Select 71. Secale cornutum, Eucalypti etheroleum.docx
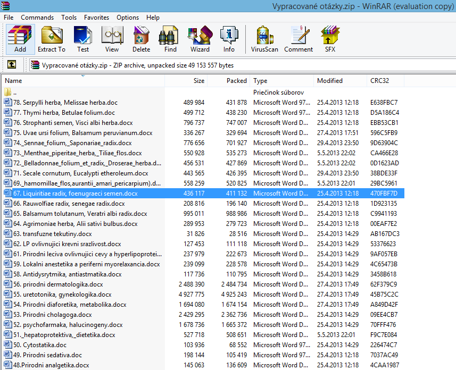 pos(203,173)
